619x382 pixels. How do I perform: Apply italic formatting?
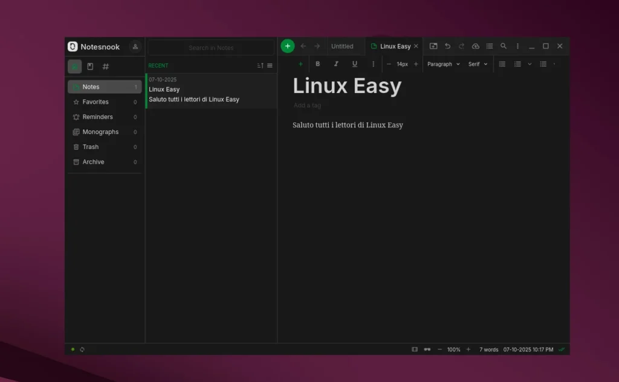point(336,63)
